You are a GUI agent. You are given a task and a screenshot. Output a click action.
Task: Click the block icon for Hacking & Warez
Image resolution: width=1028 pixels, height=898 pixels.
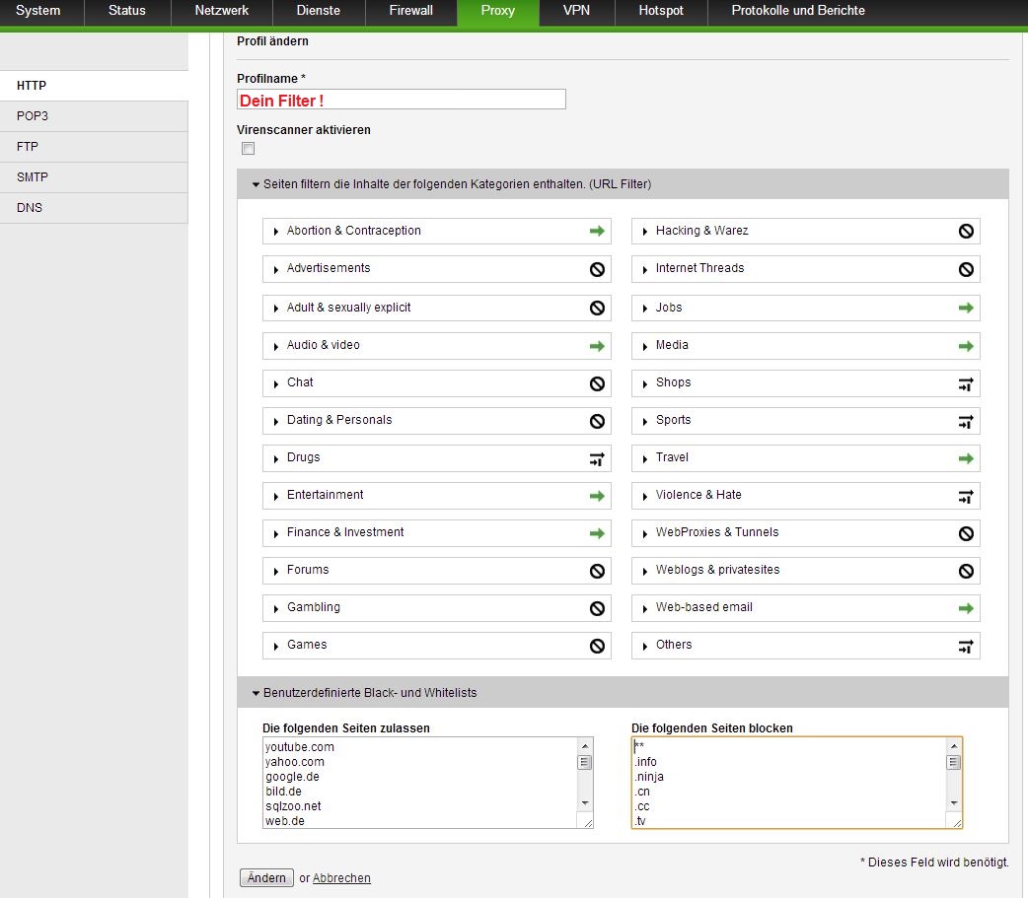point(966,231)
